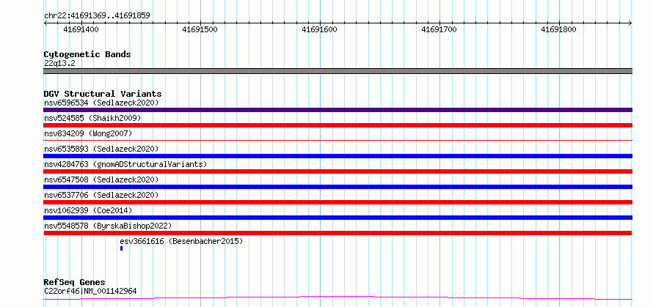653x307 pixels.
Task: Click the gray 22q13.2 cytogenetic band bar
Action: 338,71
